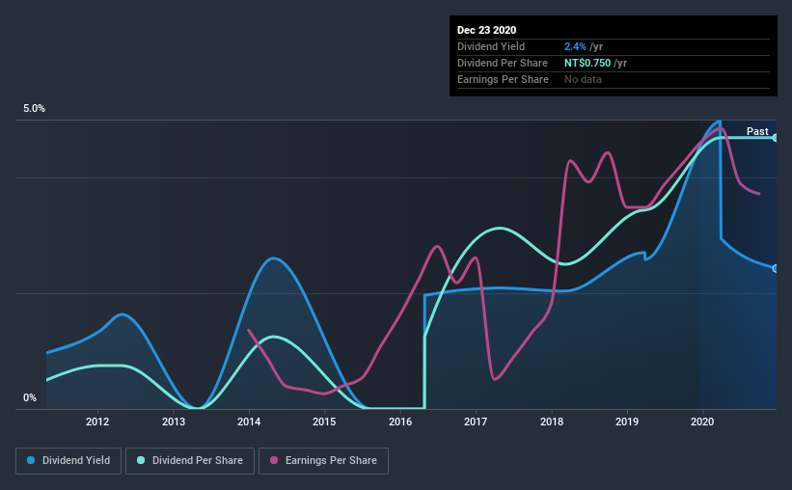The image size is (792, 490).
Task: Click the pink Earnings Per Share legend dot
Action: click(x=274, y=460)
